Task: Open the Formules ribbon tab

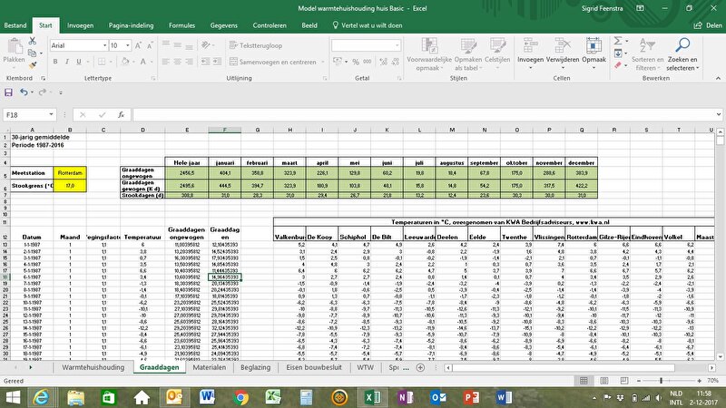Action: coord(181,26)
